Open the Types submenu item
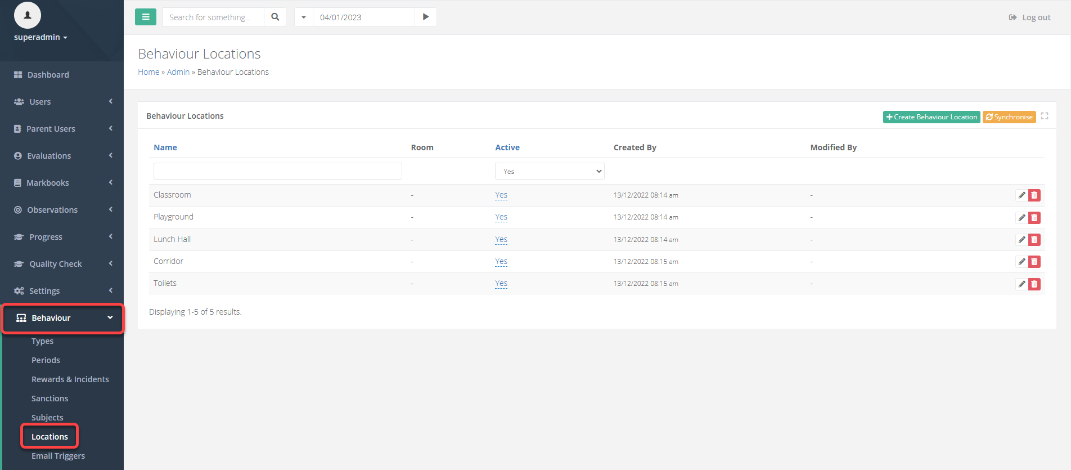The image size is (1071, 470). click(43, 341)
